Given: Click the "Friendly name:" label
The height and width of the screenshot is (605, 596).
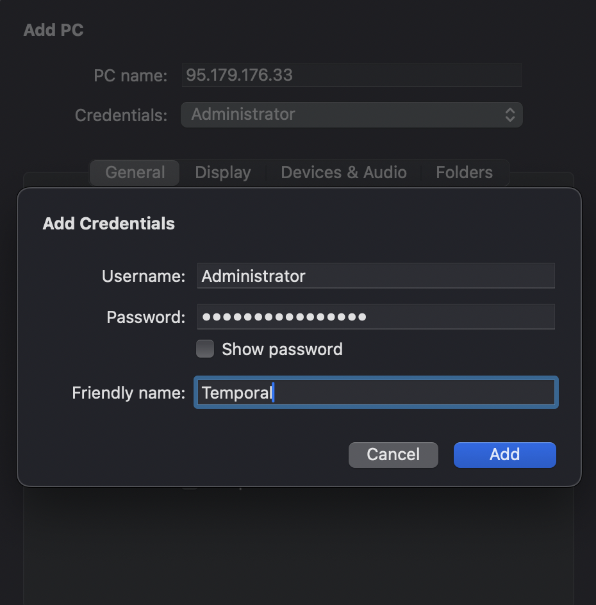Looking at the screenshot, I should (128, 392).
